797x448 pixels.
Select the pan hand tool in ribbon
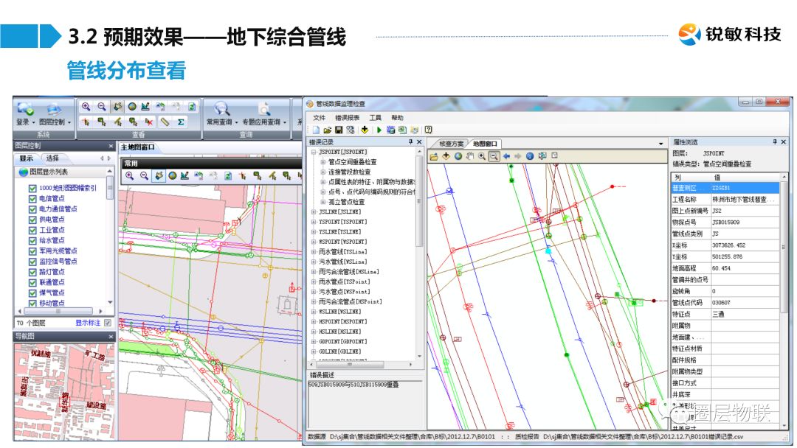pyautogui.click(x=118, y=107)
